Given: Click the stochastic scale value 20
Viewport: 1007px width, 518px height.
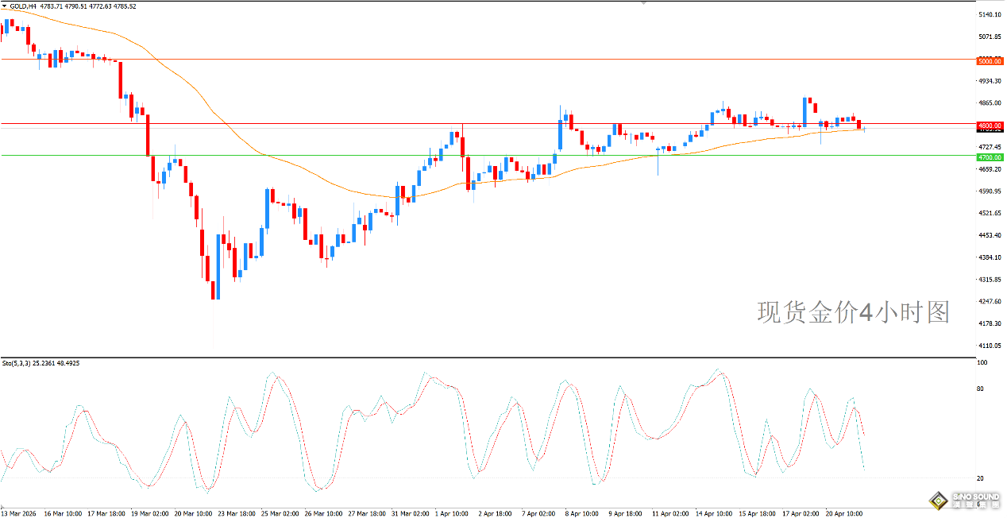Looking at the screenshot, I should 982,478.
